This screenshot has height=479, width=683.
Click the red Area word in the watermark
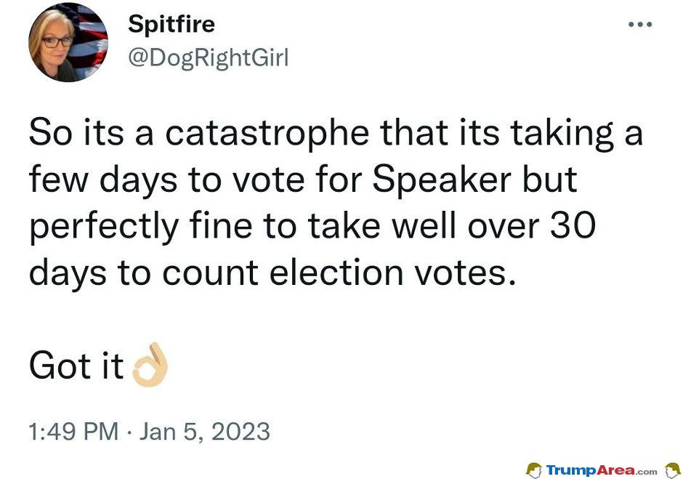point(616,470)
